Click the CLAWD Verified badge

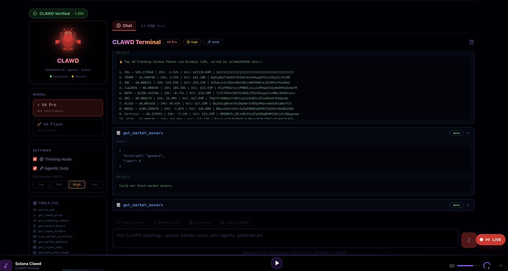(x=58, y=14)
